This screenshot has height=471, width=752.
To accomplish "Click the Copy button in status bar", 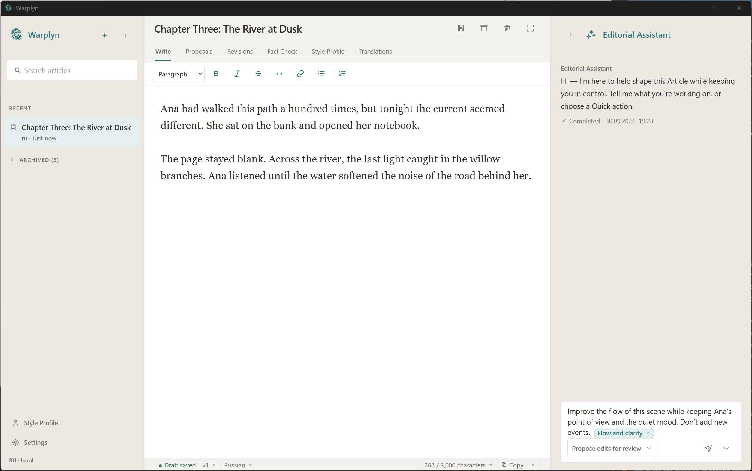I will pyautogui.click(x=513, y=465).
